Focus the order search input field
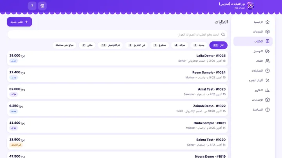282x158 pixels. coord(117,34)
